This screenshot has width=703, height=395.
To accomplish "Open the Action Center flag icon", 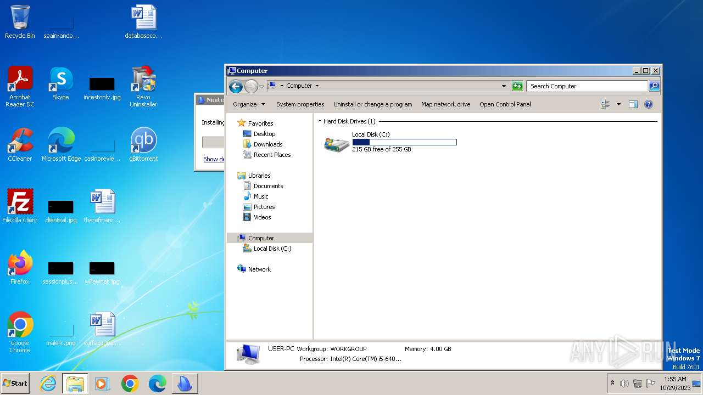I will (x=651, y=383).
